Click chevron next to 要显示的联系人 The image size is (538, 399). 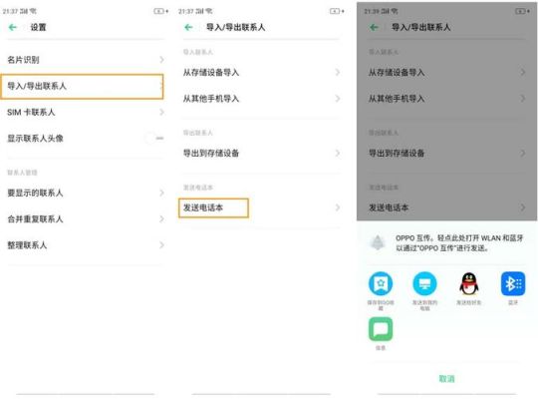coord(161,193)
